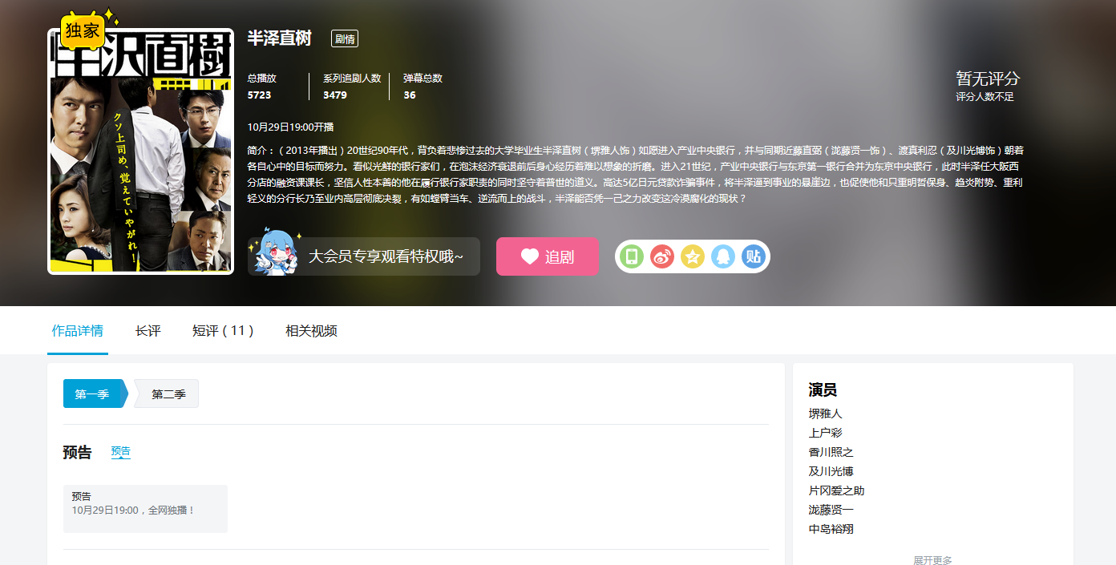Click the 大会员专享观看特权 banner
Screen dimensions: 1116x565
click(x=386, y=257)
